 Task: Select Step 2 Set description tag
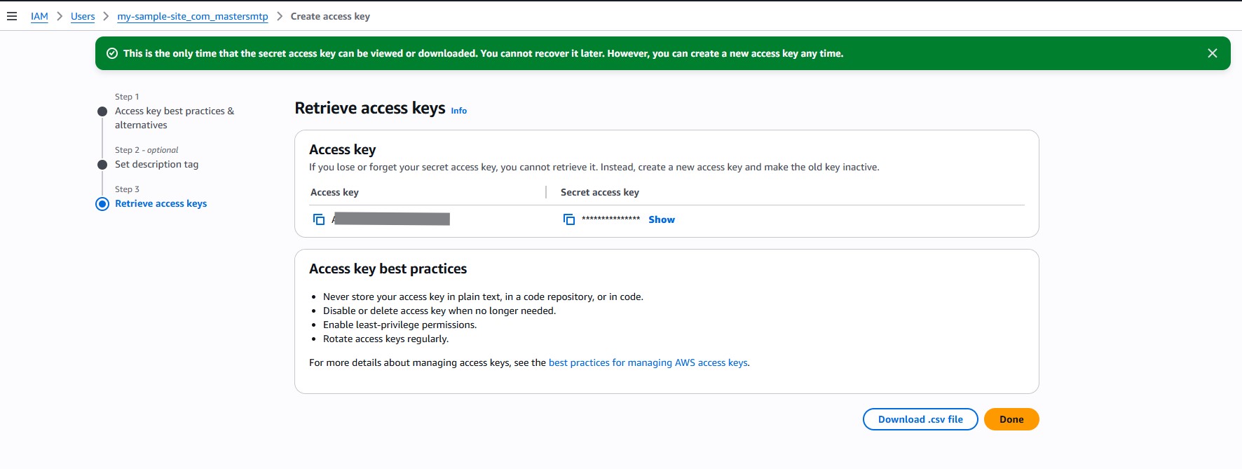click(156, 164)
